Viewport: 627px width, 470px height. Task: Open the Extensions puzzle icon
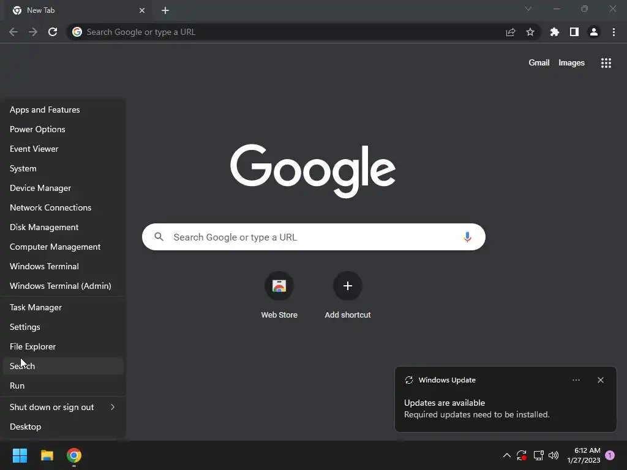click(x=555, y=32)
